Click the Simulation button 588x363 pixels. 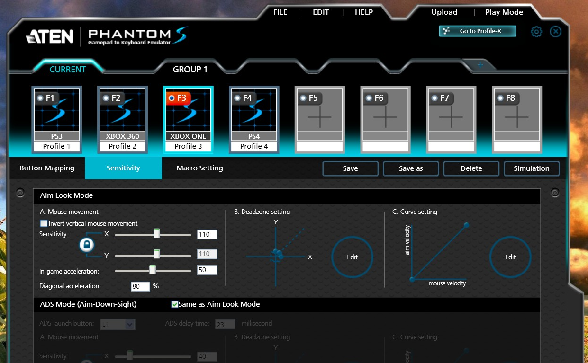pos(532,168)
